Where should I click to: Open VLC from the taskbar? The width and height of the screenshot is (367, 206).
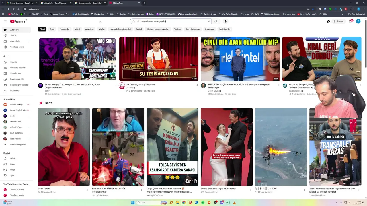click(234, 203)
